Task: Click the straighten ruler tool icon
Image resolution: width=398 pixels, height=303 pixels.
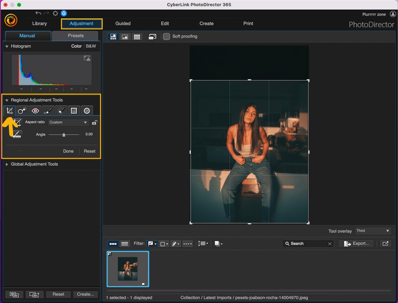Action: (17, 134)
